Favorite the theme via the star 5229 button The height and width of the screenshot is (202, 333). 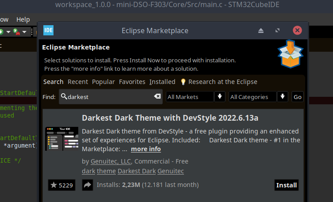61,185
